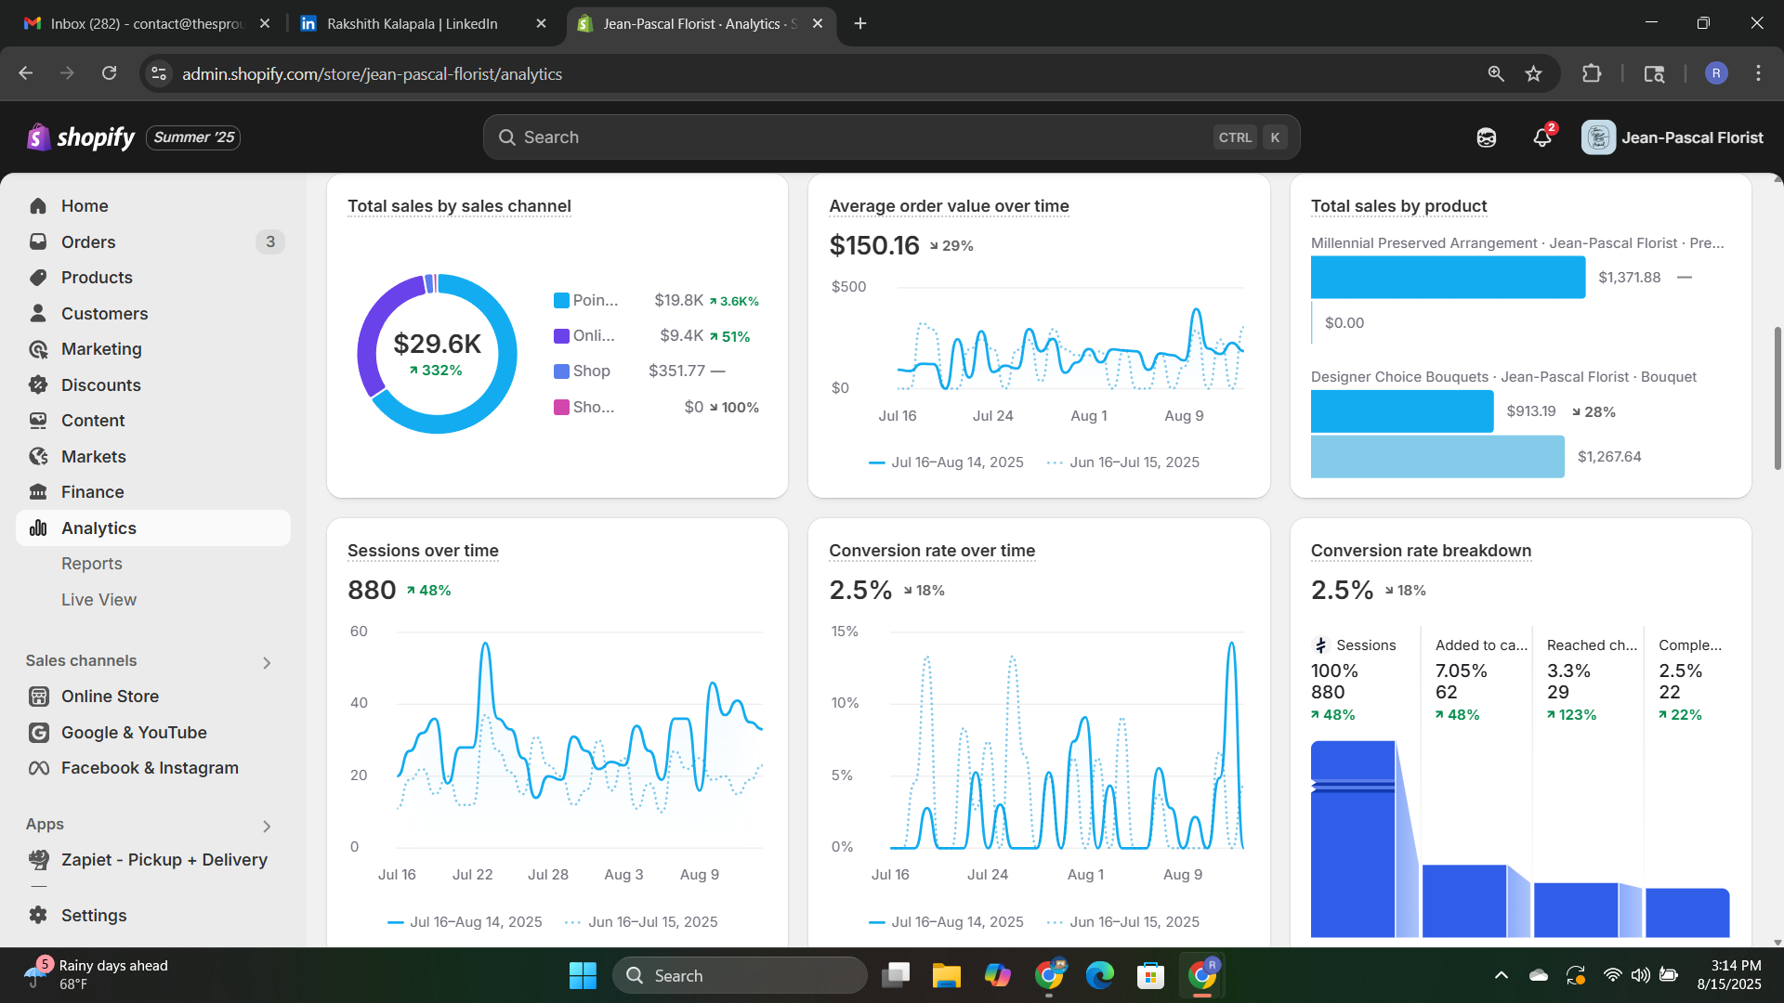Open Live View sub-page
Screen dimensions: 1784x1003
(x=98, y=600)
